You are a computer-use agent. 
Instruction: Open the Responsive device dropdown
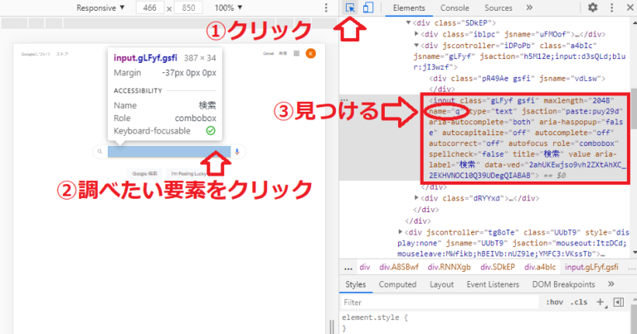coord(100,7)
